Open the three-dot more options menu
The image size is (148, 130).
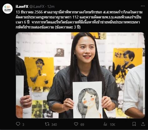143,6
